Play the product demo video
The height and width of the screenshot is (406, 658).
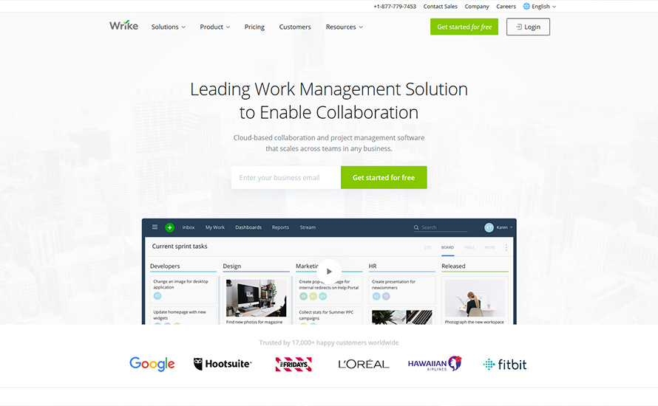click(329, 271)
